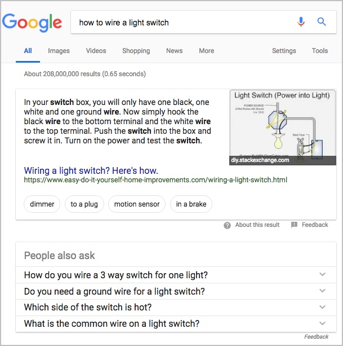Expand "How do you wire a 3 way switch" question
The height and width of the screenshot is (346, 343).
[x=176, y=275]
